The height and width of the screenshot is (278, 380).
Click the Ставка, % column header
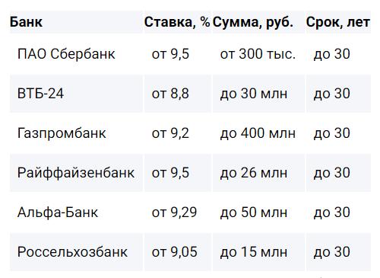pos(178,22)
